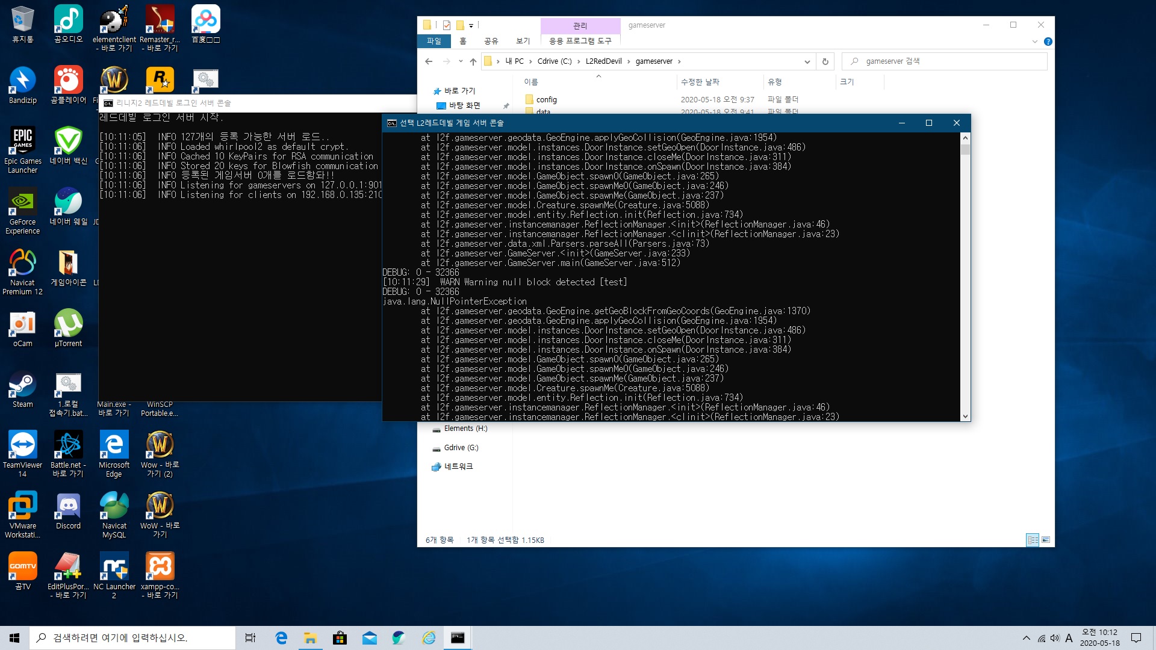Image resolution: width=1156 pixels, height=650 pixels.
Task: Open the recent locations dropdown arrow
Action: 461,61
